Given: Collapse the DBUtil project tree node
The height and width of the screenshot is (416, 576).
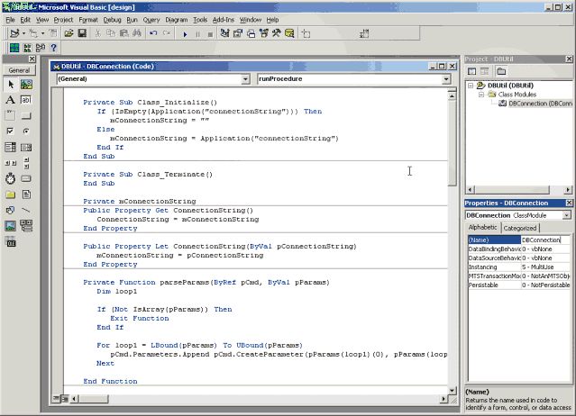Looking at the screenshot, I should [471, 85].
